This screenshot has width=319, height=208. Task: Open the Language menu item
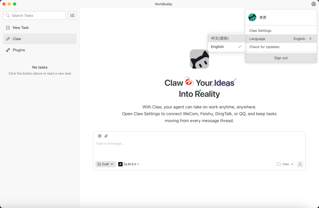coord(281,39)
